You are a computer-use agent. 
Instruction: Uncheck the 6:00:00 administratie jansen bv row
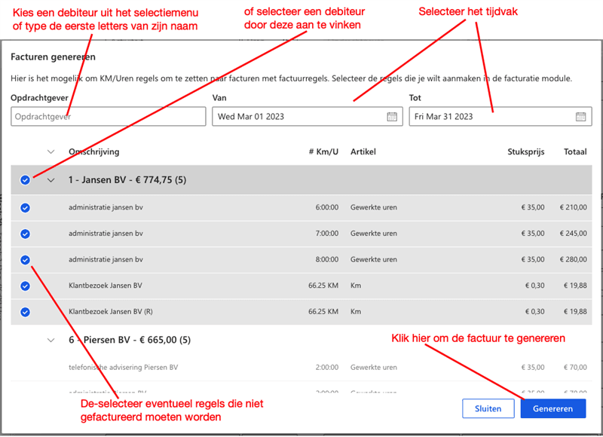coord(25,208)
